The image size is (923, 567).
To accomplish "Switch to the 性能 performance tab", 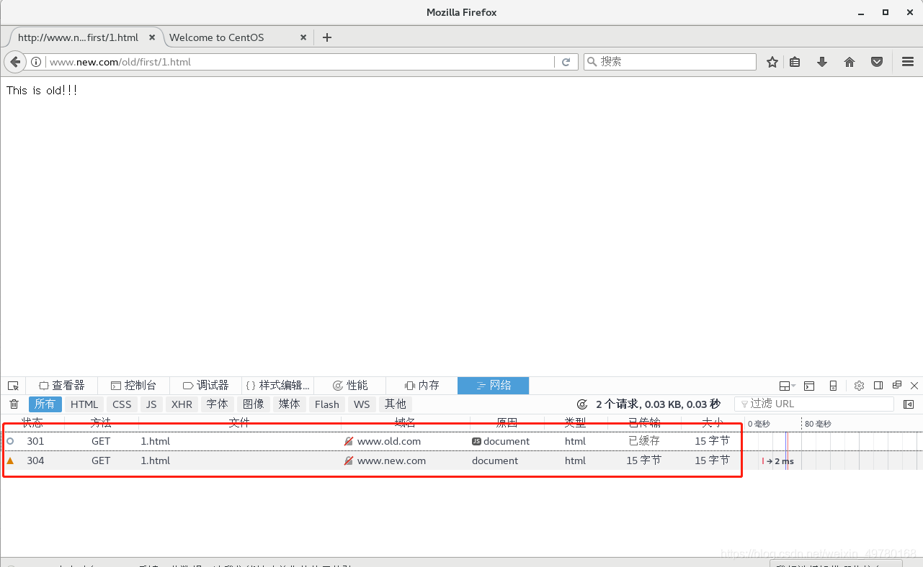I will coord(349,386).
